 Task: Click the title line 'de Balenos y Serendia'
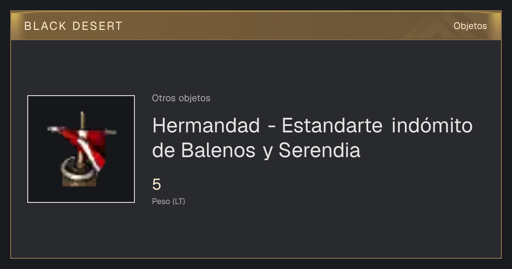256,150
